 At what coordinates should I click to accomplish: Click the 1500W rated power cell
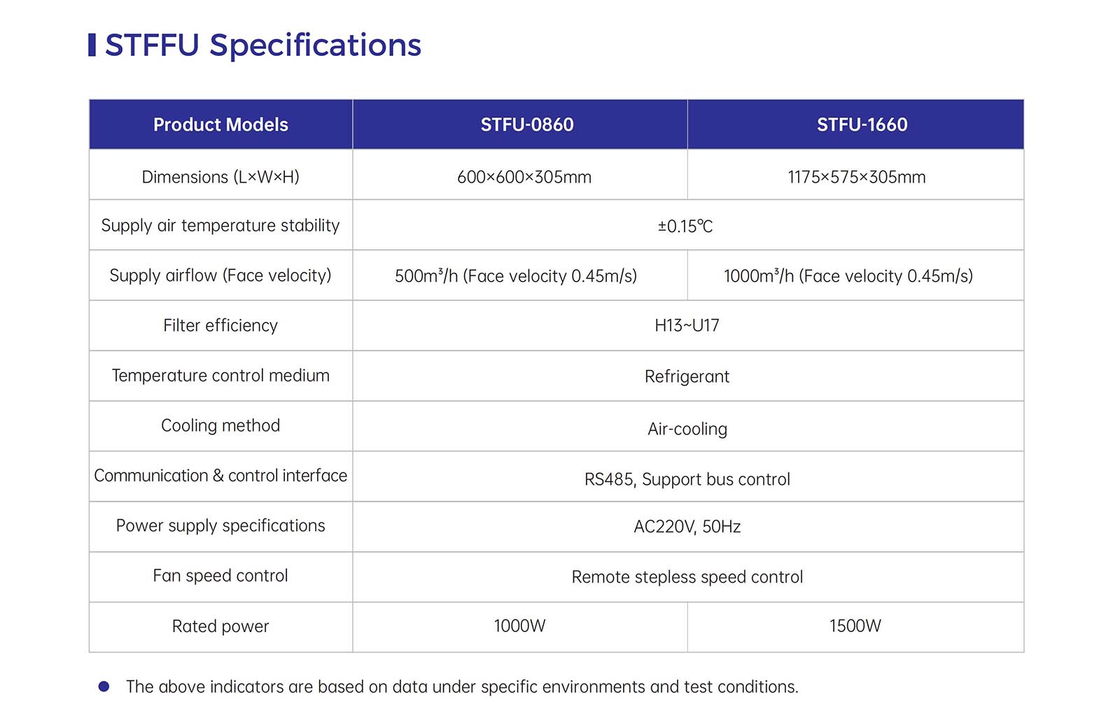coord(855,627)
